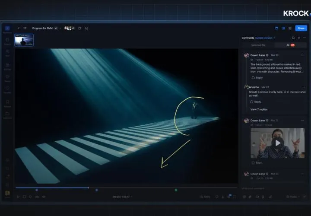Click the record video icon in the comment toolbar
The image size is (311, 216).
257,197
